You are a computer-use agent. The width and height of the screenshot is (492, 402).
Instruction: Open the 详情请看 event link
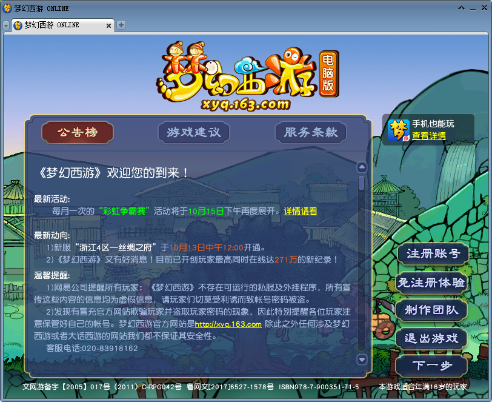[x=301, y=211]
